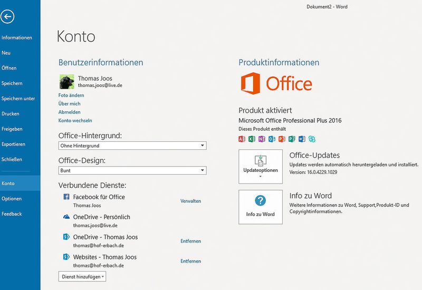Open Freigeben in the sidebar
The image size is (422, 290).
12,129
